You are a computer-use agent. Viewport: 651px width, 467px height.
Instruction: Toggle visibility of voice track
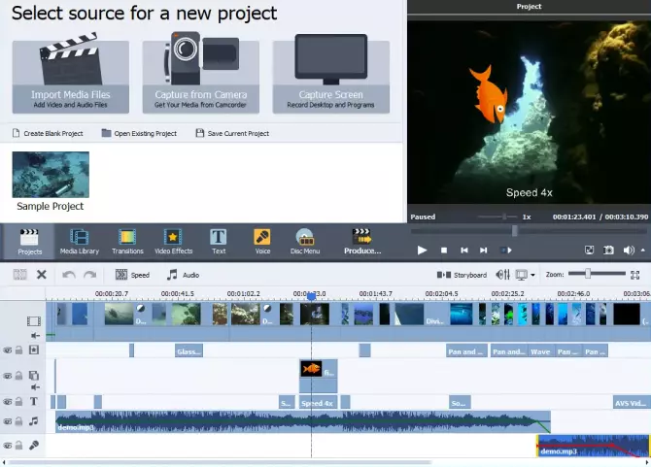[x=8, y=446]
